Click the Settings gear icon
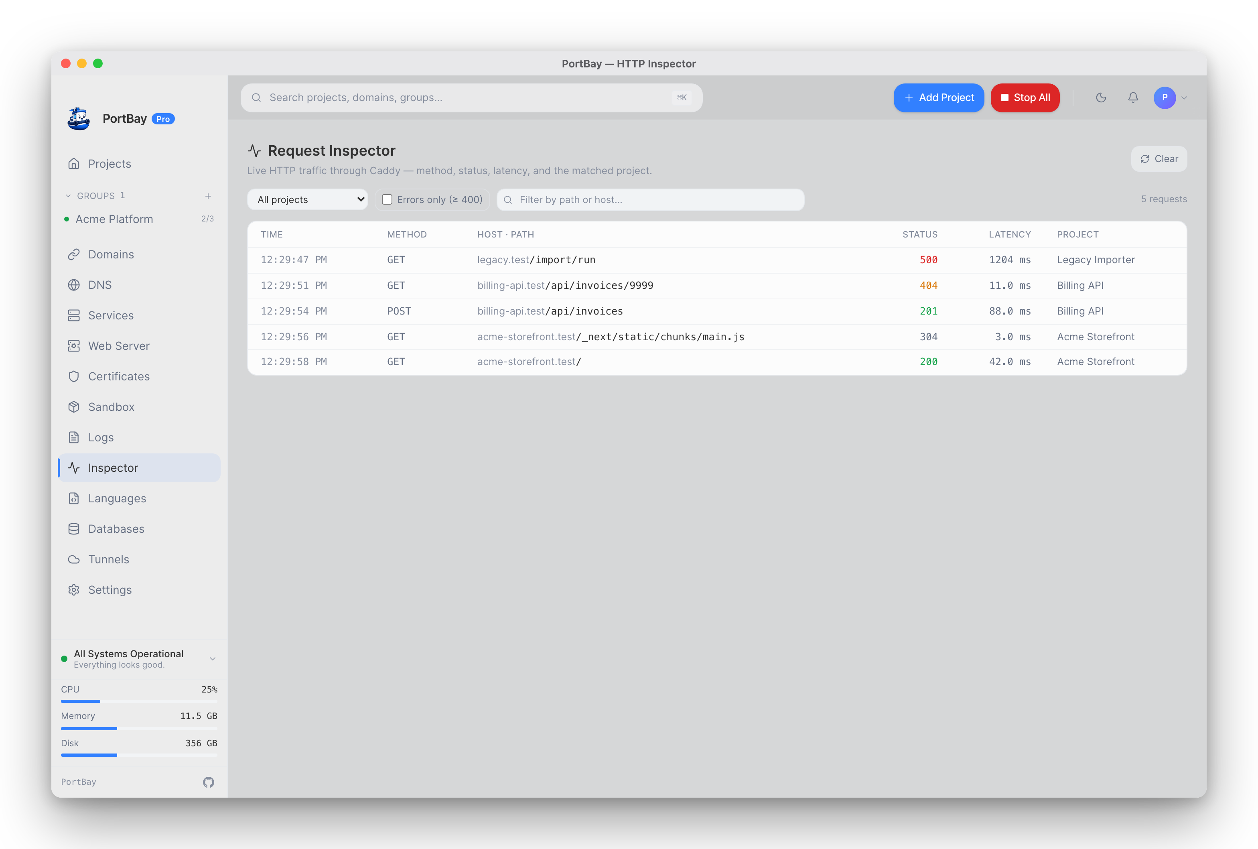 tap(74, 590)
